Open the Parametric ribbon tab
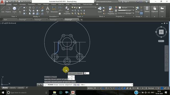This screenshot has width=170, height=95. pyautogui.click(x=32, y=4)
